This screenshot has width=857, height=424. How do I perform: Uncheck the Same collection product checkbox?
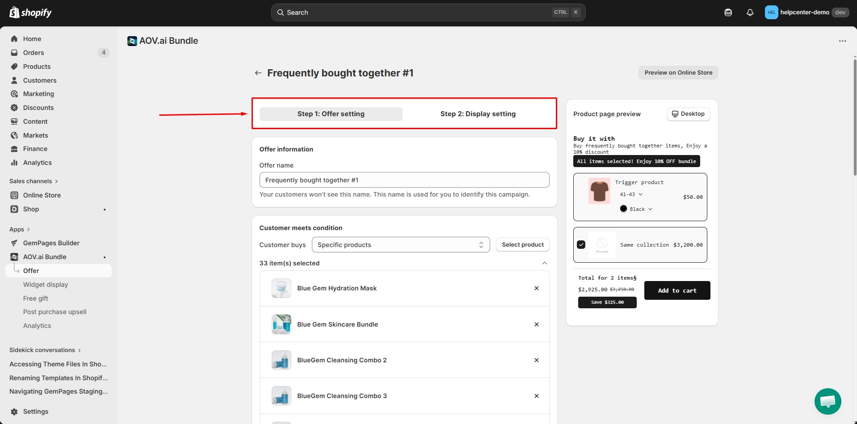point(581,245)
